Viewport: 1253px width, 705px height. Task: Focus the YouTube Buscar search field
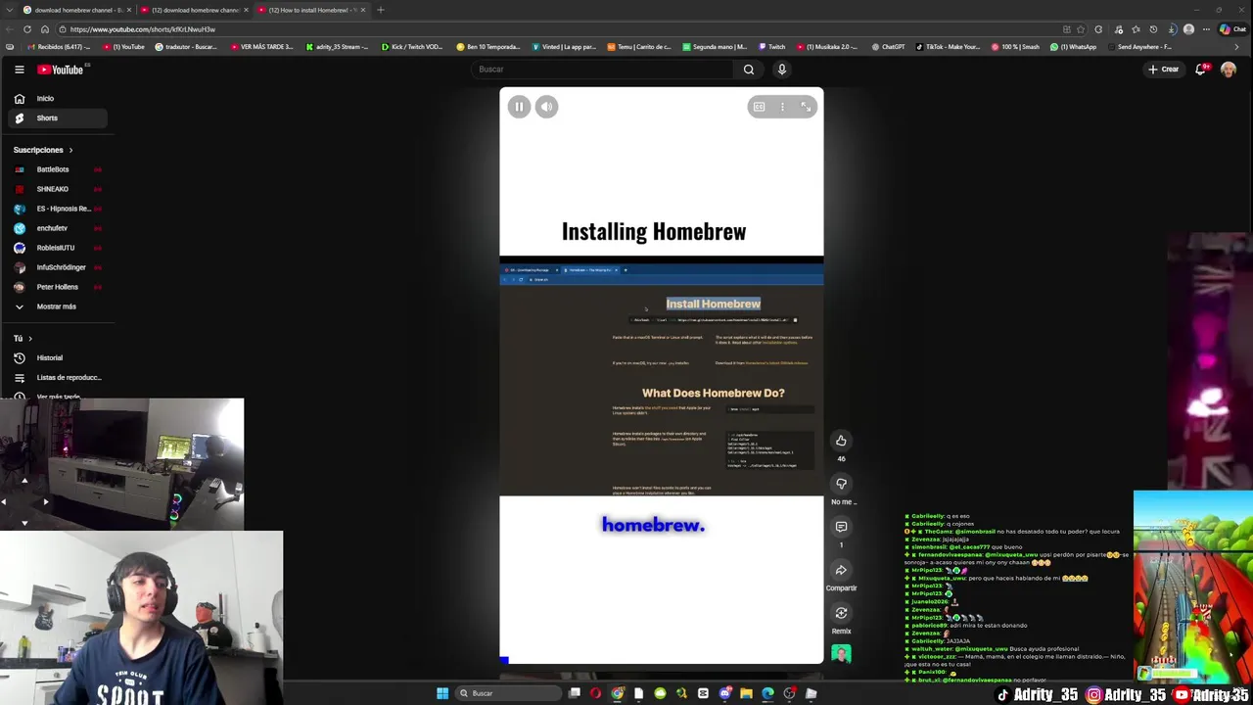coord(602,70)
